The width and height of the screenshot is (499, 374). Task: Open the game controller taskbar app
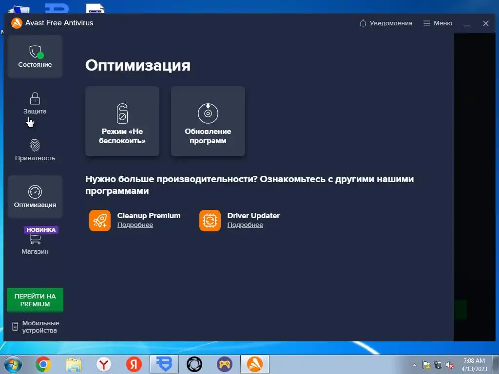pos(225,364)
